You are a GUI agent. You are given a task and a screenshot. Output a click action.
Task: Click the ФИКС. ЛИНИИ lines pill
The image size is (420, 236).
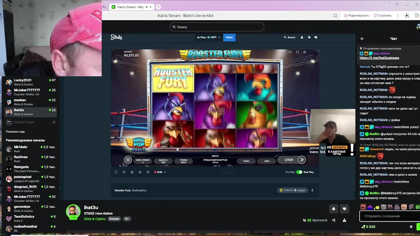coord(142,161)
